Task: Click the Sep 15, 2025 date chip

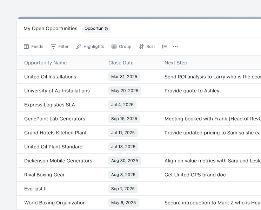Action: (124, 119)
